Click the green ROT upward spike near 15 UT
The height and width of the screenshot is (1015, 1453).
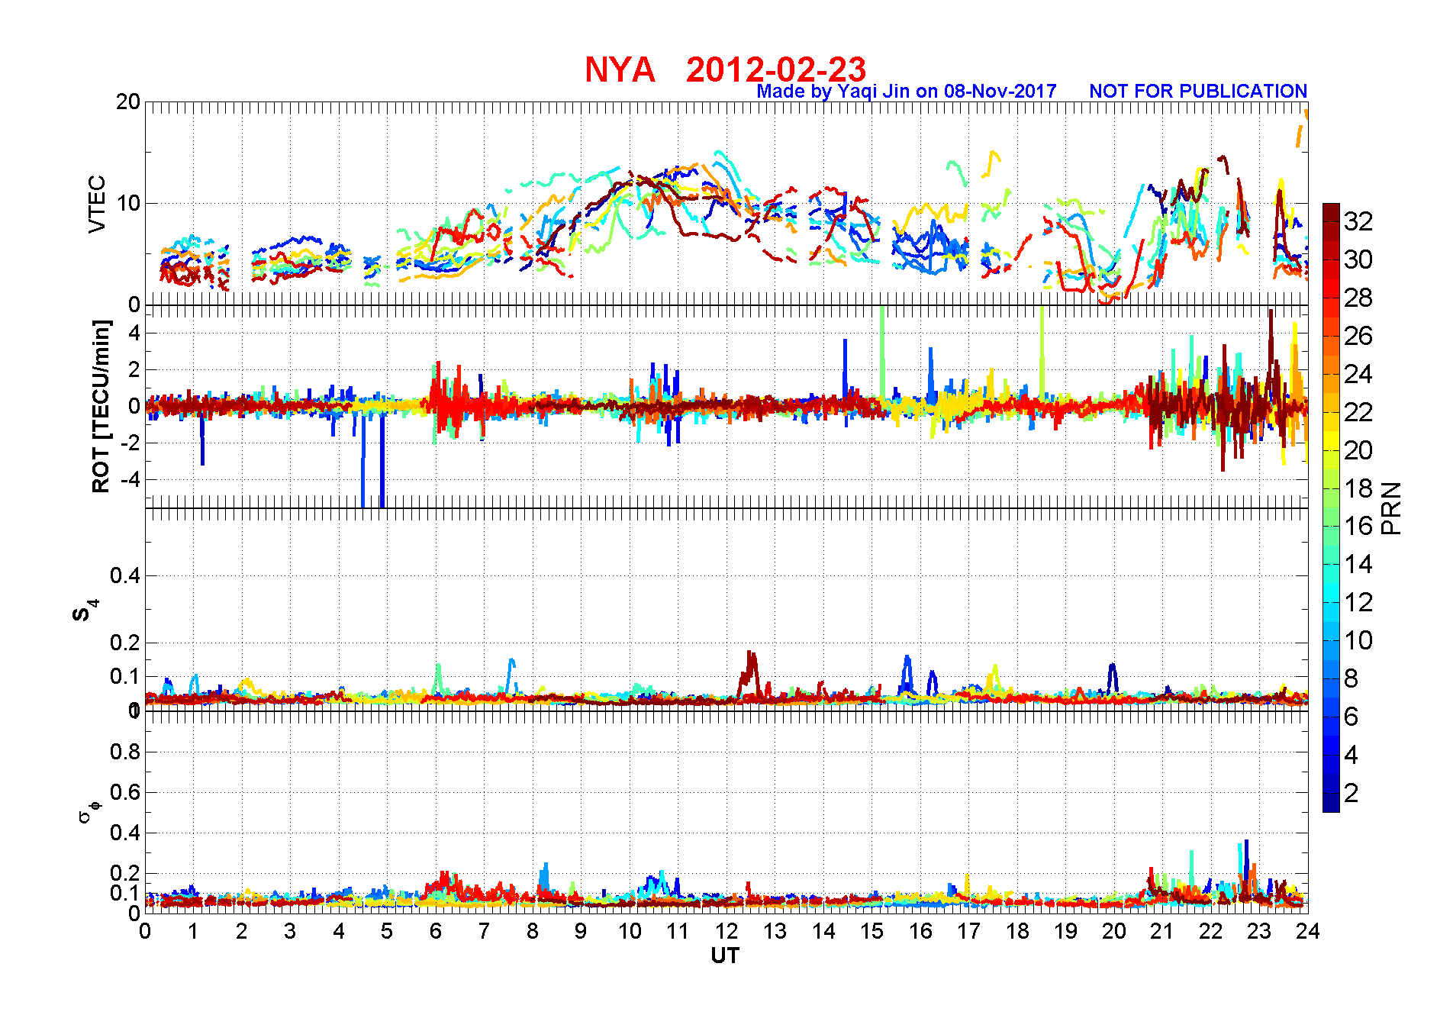tap(882, 352)
